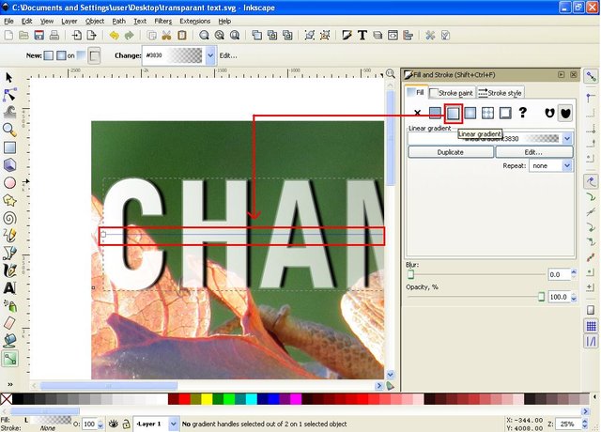Select the Calligraphy tool
Image resolution: width=601 pixels, height=432 pixels.
(x=9, y=270)
